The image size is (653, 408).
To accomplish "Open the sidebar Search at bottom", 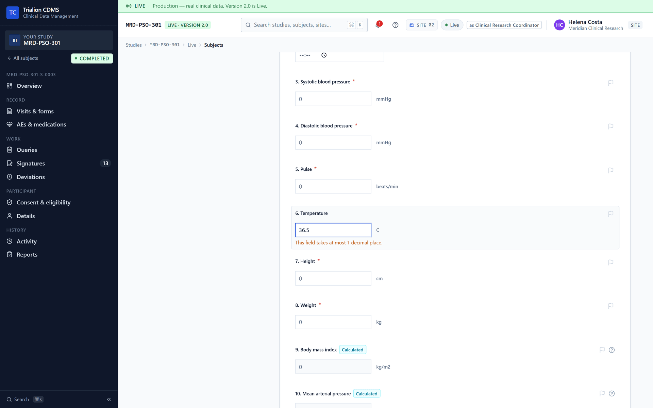I will point(25,400).
